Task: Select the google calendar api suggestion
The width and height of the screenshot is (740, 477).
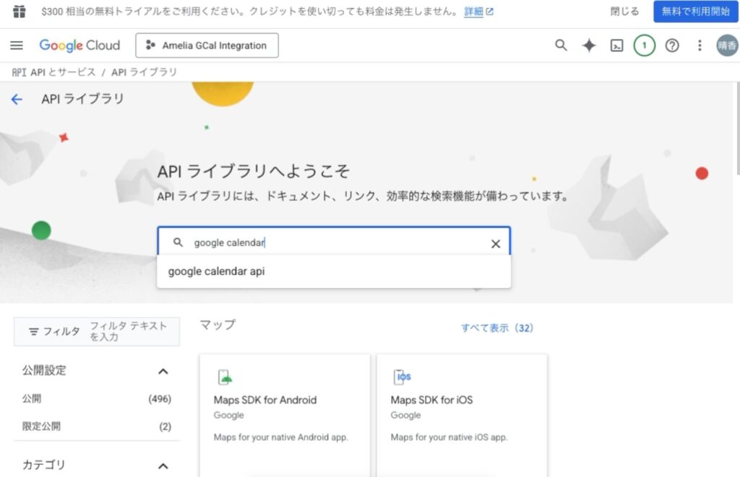Action: tap(217, 272)
